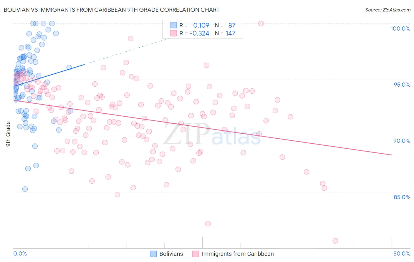Click the pink swatch in the R = -0.324 legend box
This screenshot has width=414, height=262.
click(173, 33)
